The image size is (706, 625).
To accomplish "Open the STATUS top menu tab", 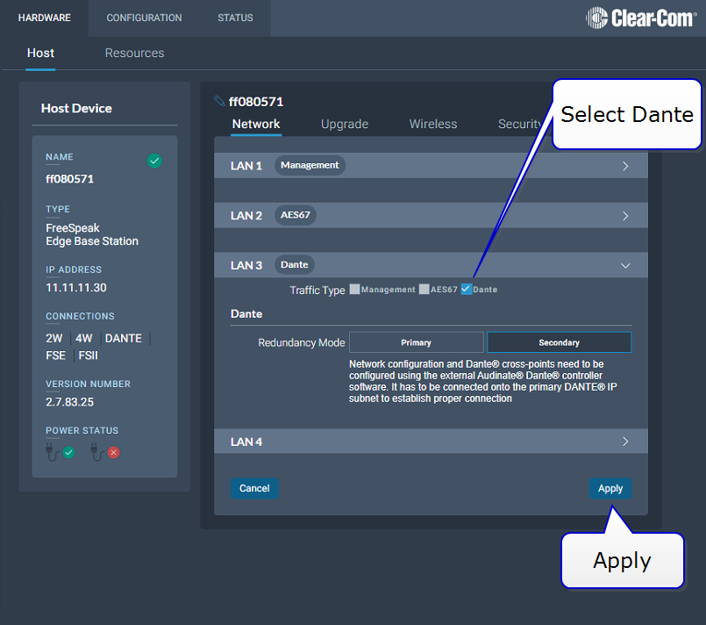I will [x=235, y=18].
